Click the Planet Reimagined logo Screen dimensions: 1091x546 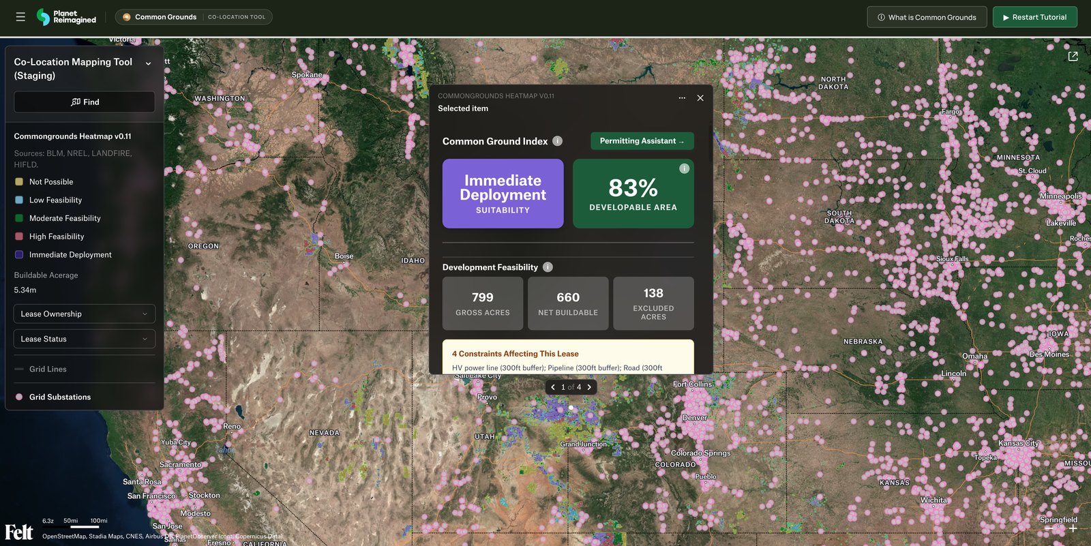67,17
